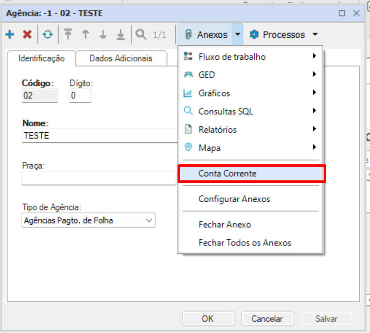Viewport: 370px width, 333px height.
Task: Switch to the Identificação tab
Action: (41, 58)
